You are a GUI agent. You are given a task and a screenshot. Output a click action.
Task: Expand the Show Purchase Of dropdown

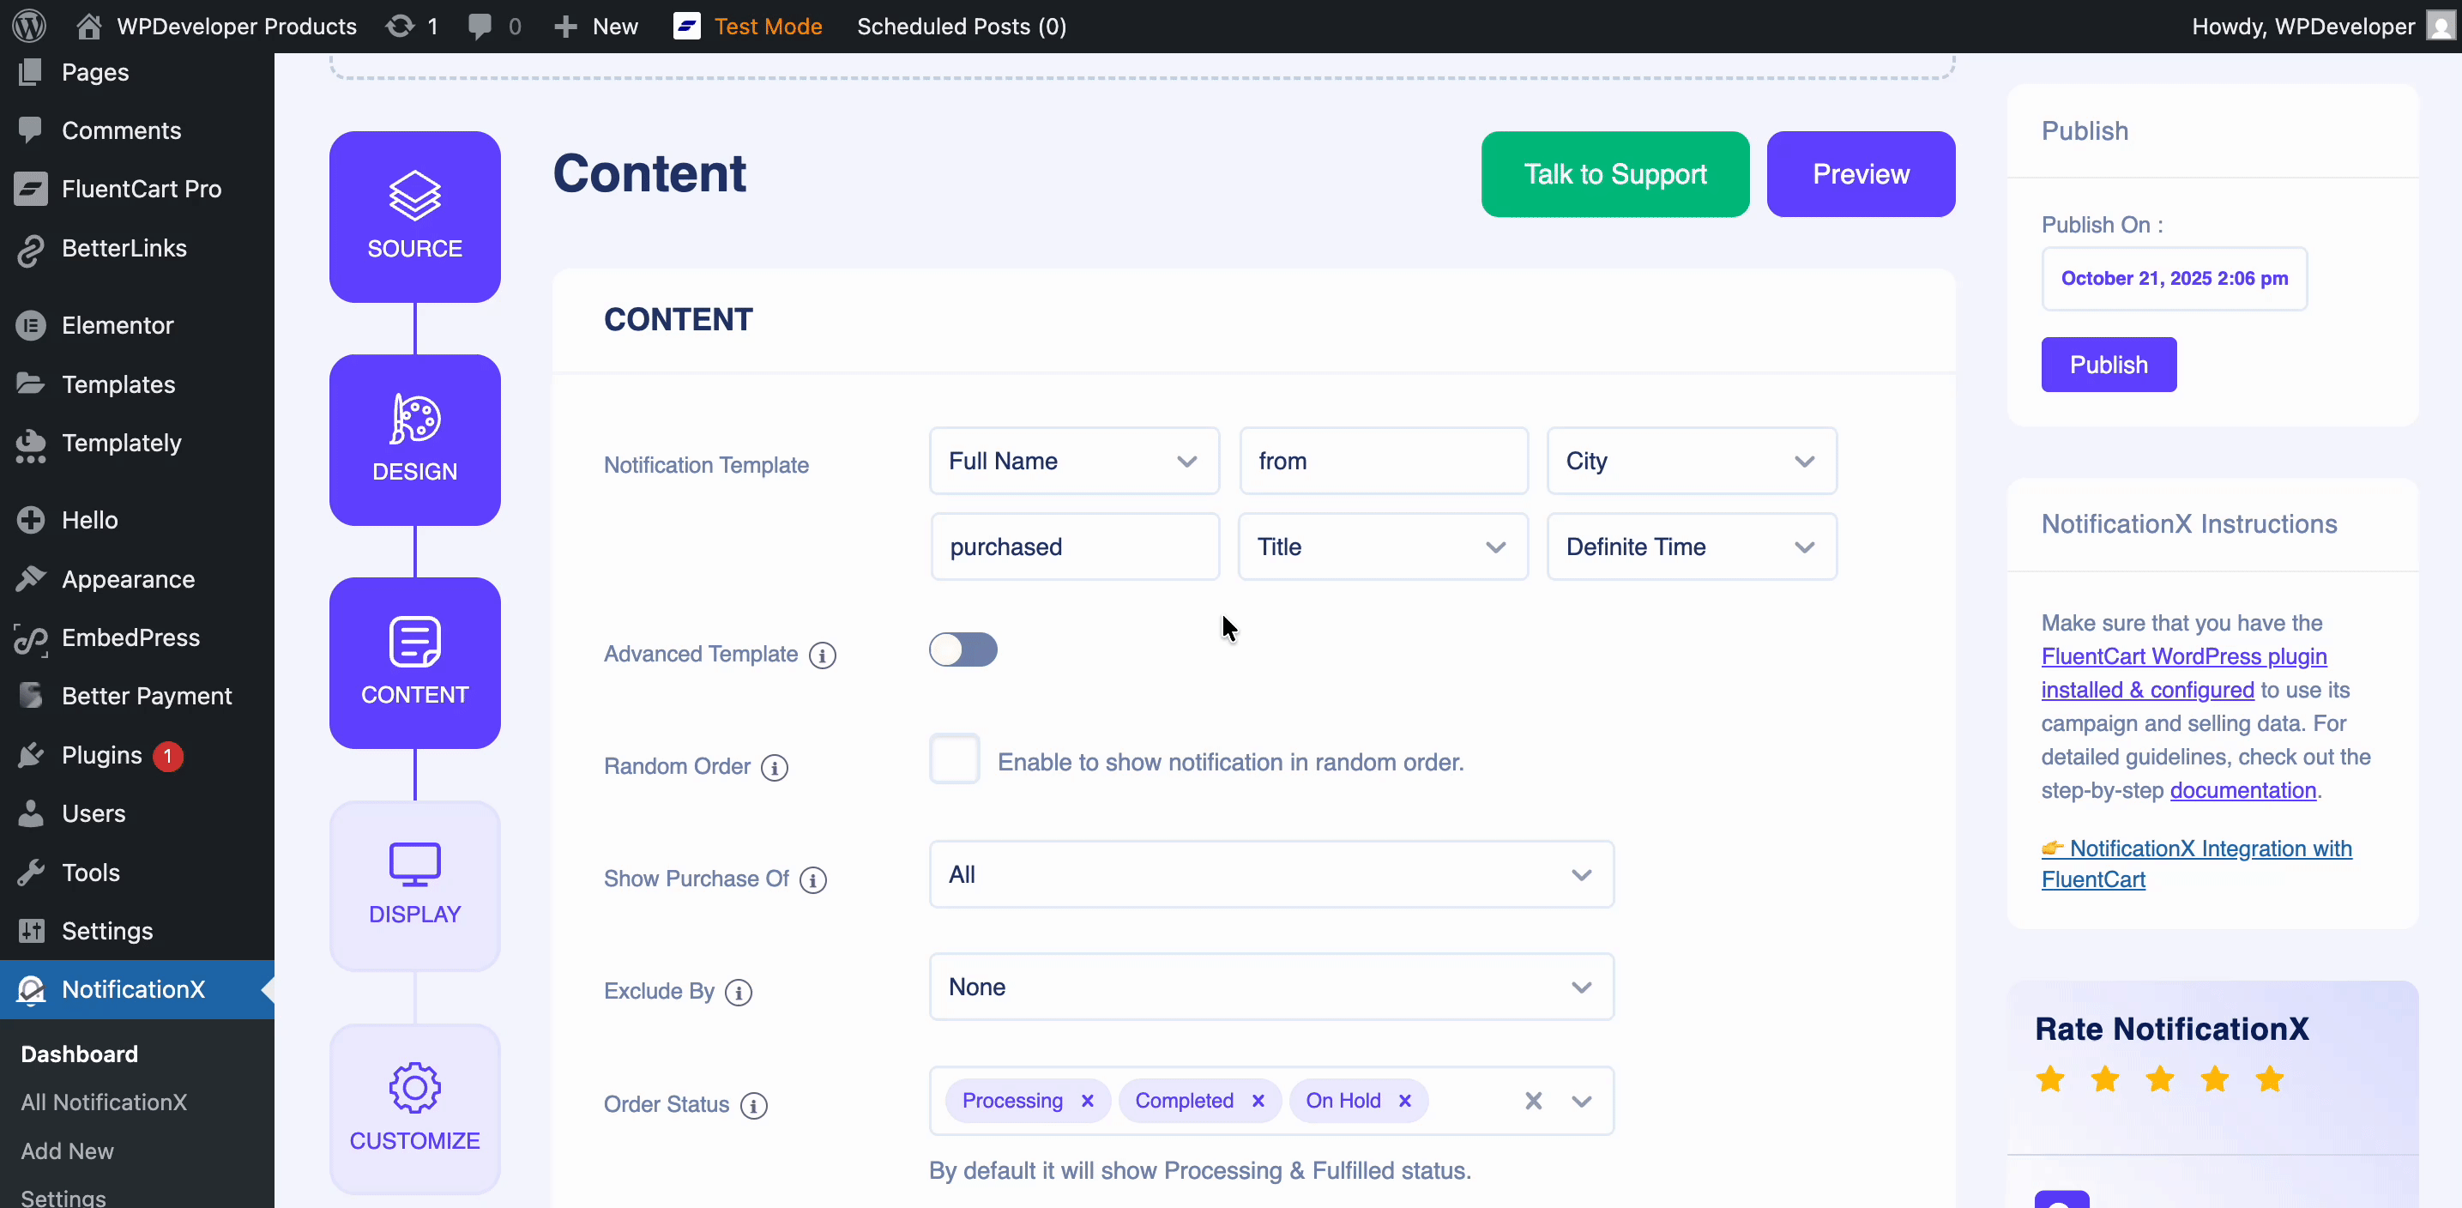click(x=1270, y=874)
